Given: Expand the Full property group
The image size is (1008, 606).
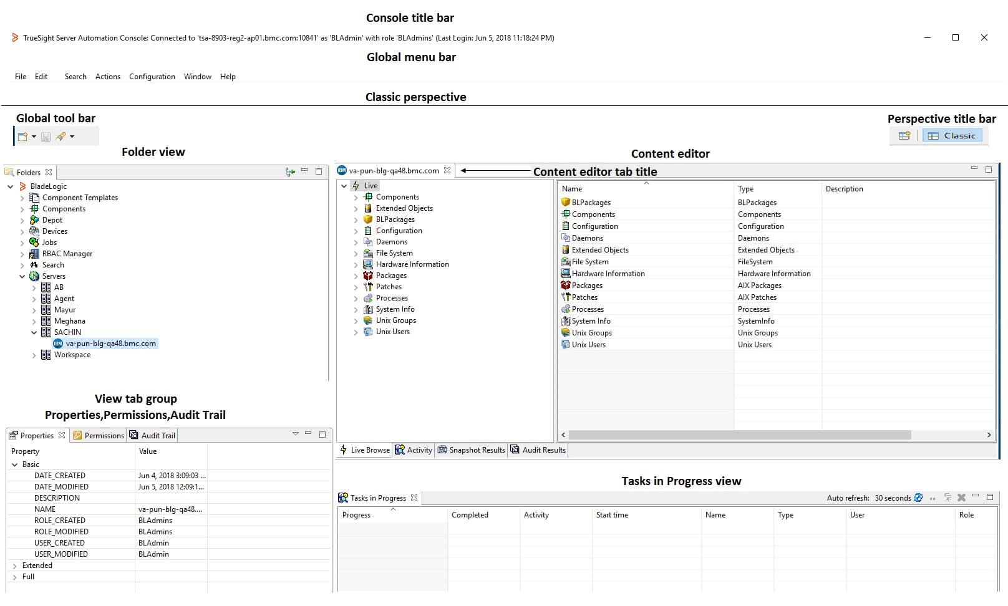Looking at the screenshot, I should [x=14, y=577].
